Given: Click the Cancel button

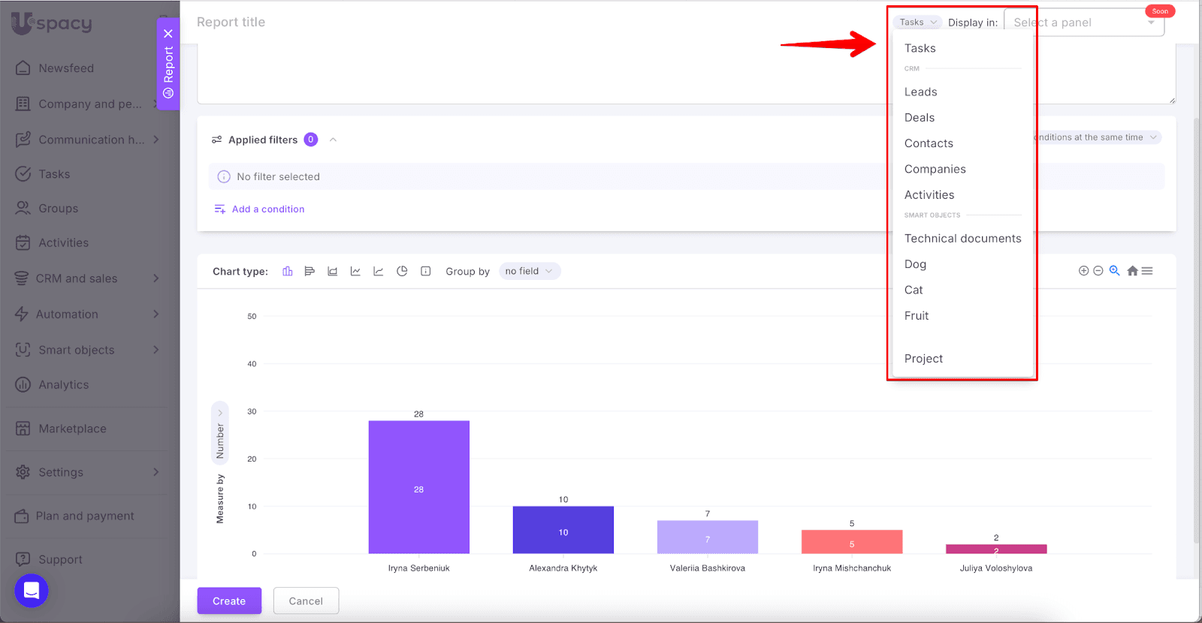Looking at the screenshot, I should point(306,601).
